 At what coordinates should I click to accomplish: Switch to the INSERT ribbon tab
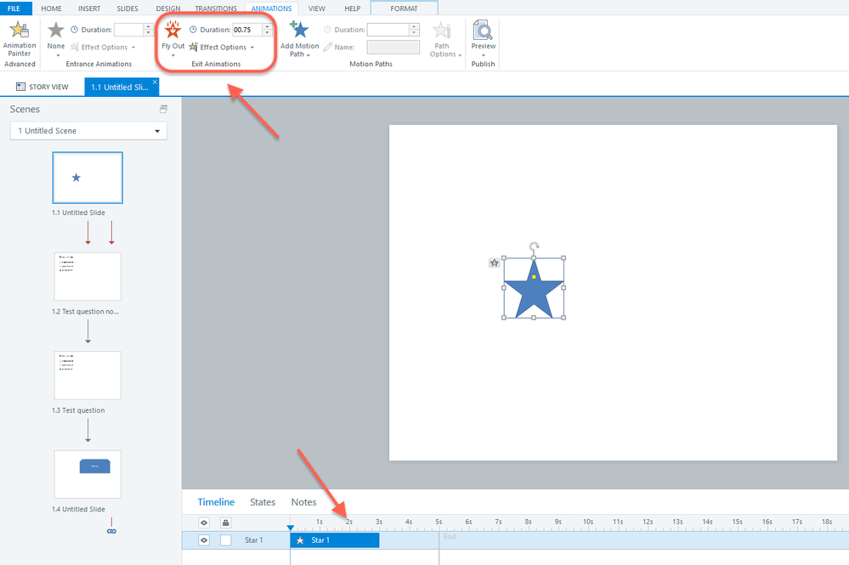[x=89, y=8]
